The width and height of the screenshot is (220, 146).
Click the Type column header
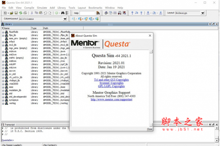tap(37, 28)
